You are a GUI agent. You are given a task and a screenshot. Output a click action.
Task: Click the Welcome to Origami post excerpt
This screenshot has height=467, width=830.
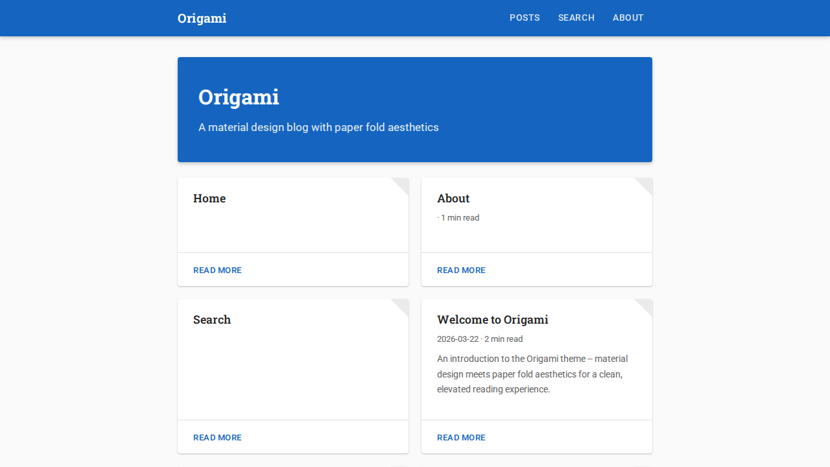click(532, 374)
